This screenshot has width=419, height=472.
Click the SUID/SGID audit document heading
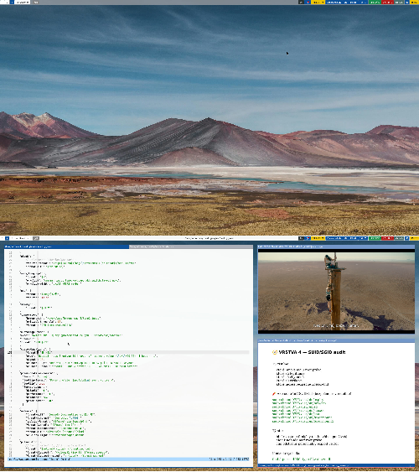tap(312, 352)
